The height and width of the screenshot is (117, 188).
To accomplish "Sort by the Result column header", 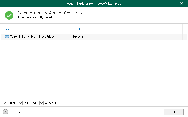I will tap(77, 29).
